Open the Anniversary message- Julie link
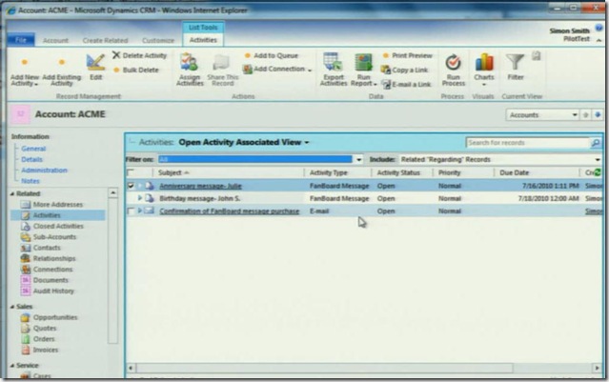The height and width of the screenshot is (382, 609). 200,186
